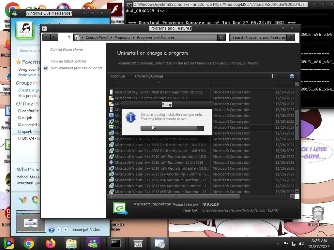Expand the arrow after the Programs breadcrumb
The width and height of the screenshot is (334, 250).
coord(133,38)
